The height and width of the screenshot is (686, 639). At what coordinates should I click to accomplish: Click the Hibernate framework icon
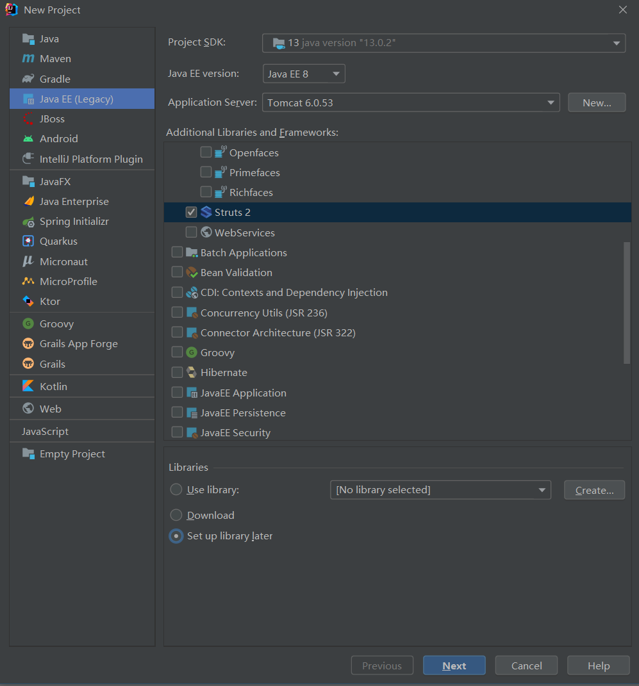[192, 372]
